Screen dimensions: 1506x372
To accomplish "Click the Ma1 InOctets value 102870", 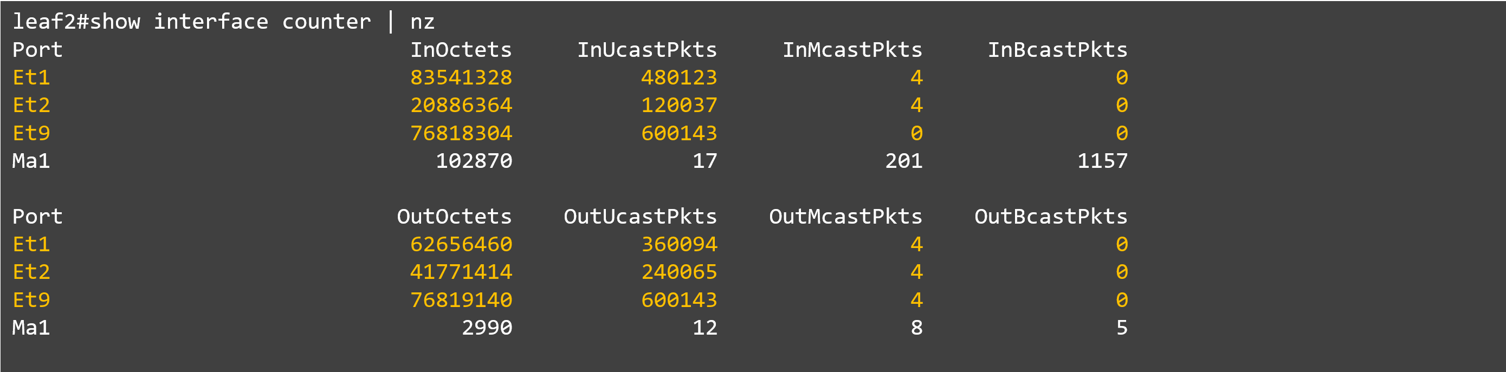I will pos(474,161).
